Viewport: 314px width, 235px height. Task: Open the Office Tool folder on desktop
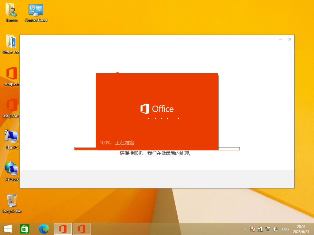pyautogui.click(x=11, y=42)
